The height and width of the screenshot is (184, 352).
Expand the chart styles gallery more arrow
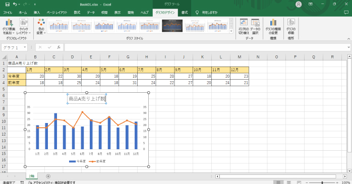click(x=231, y=31)
